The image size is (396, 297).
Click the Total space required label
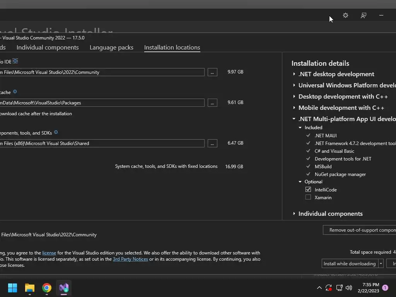click(x=370, y=252)
